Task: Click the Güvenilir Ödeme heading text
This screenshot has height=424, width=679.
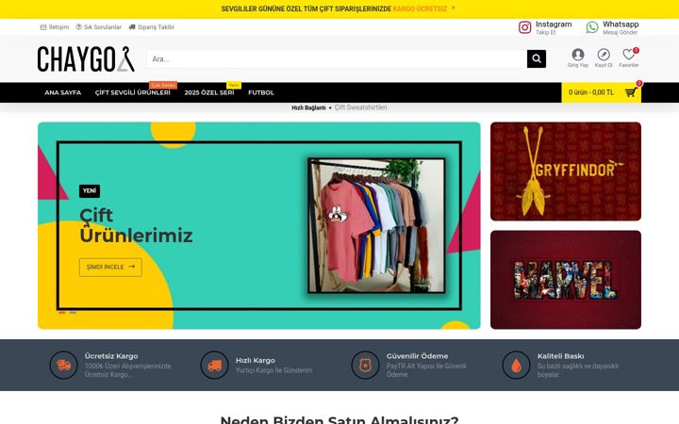Action: coord(417,356)
